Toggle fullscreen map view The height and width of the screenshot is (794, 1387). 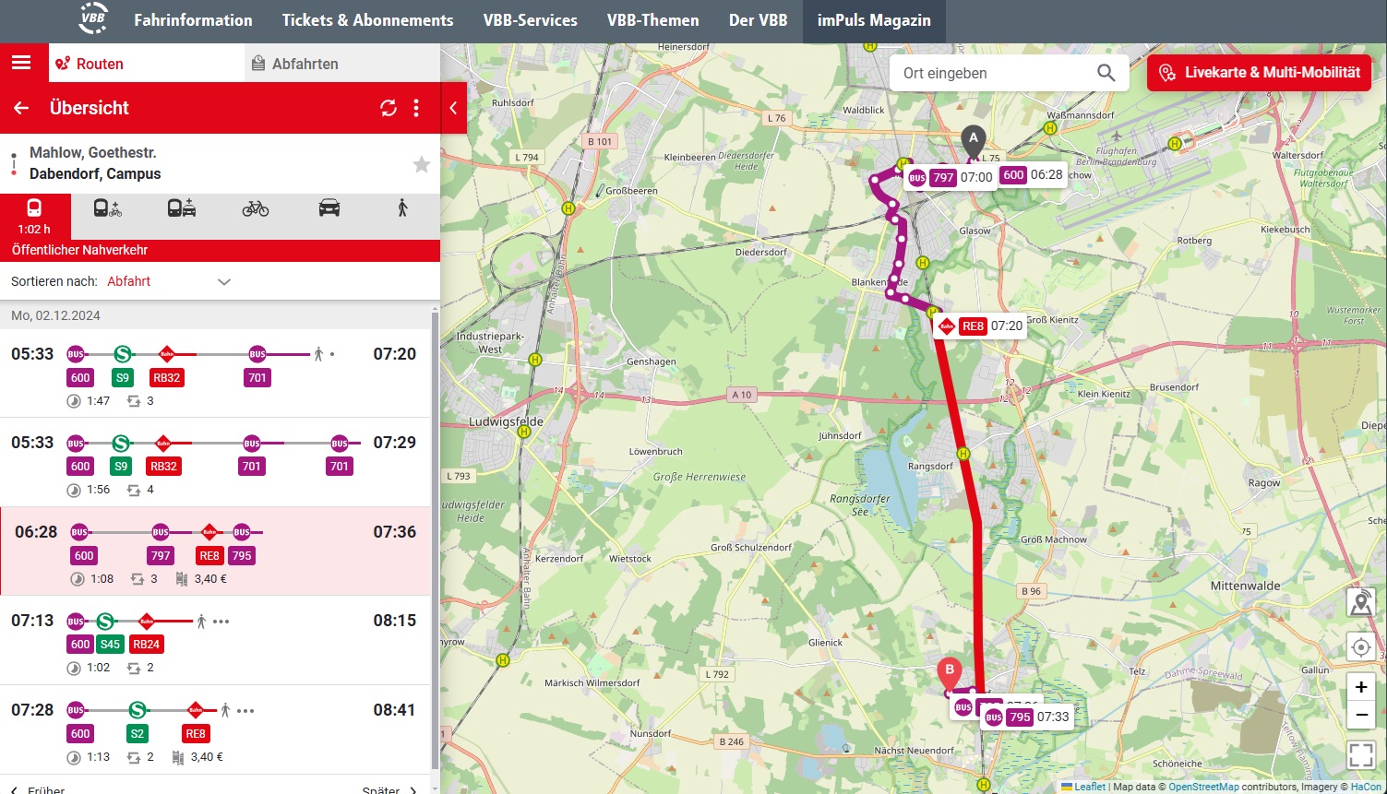(1360, 754)
